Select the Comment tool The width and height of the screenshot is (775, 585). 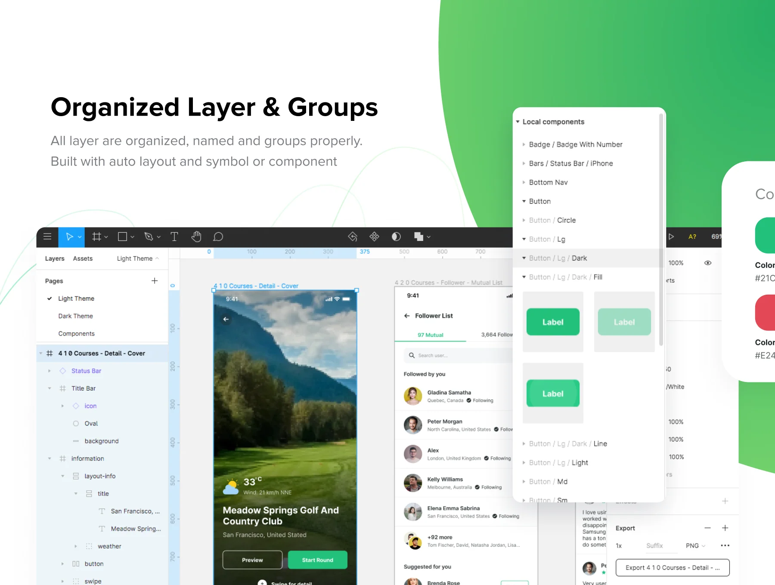pos(218,237)
